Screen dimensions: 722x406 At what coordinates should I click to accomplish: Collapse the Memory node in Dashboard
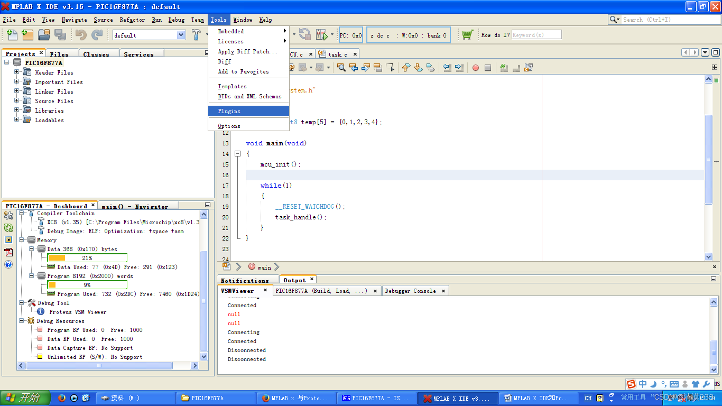point(22,239)
